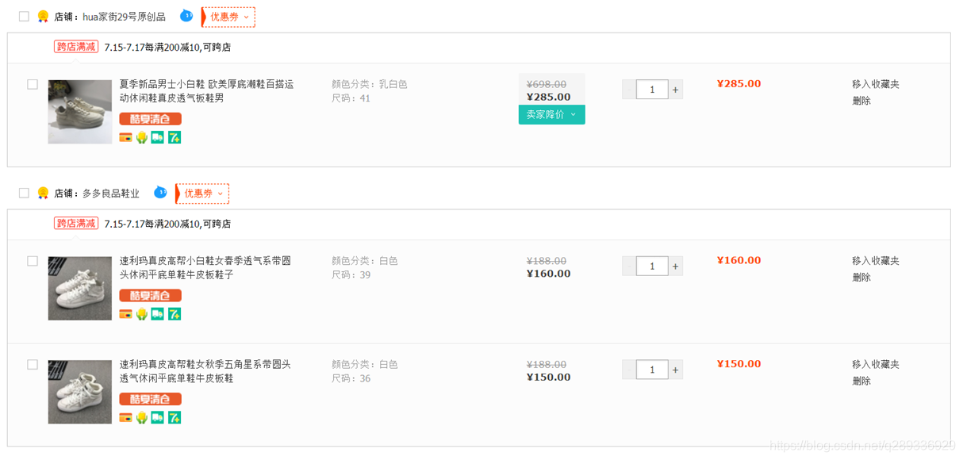Click the struck-through ¥698.00 price
The image size is (963, 460).
pos(547,84)
